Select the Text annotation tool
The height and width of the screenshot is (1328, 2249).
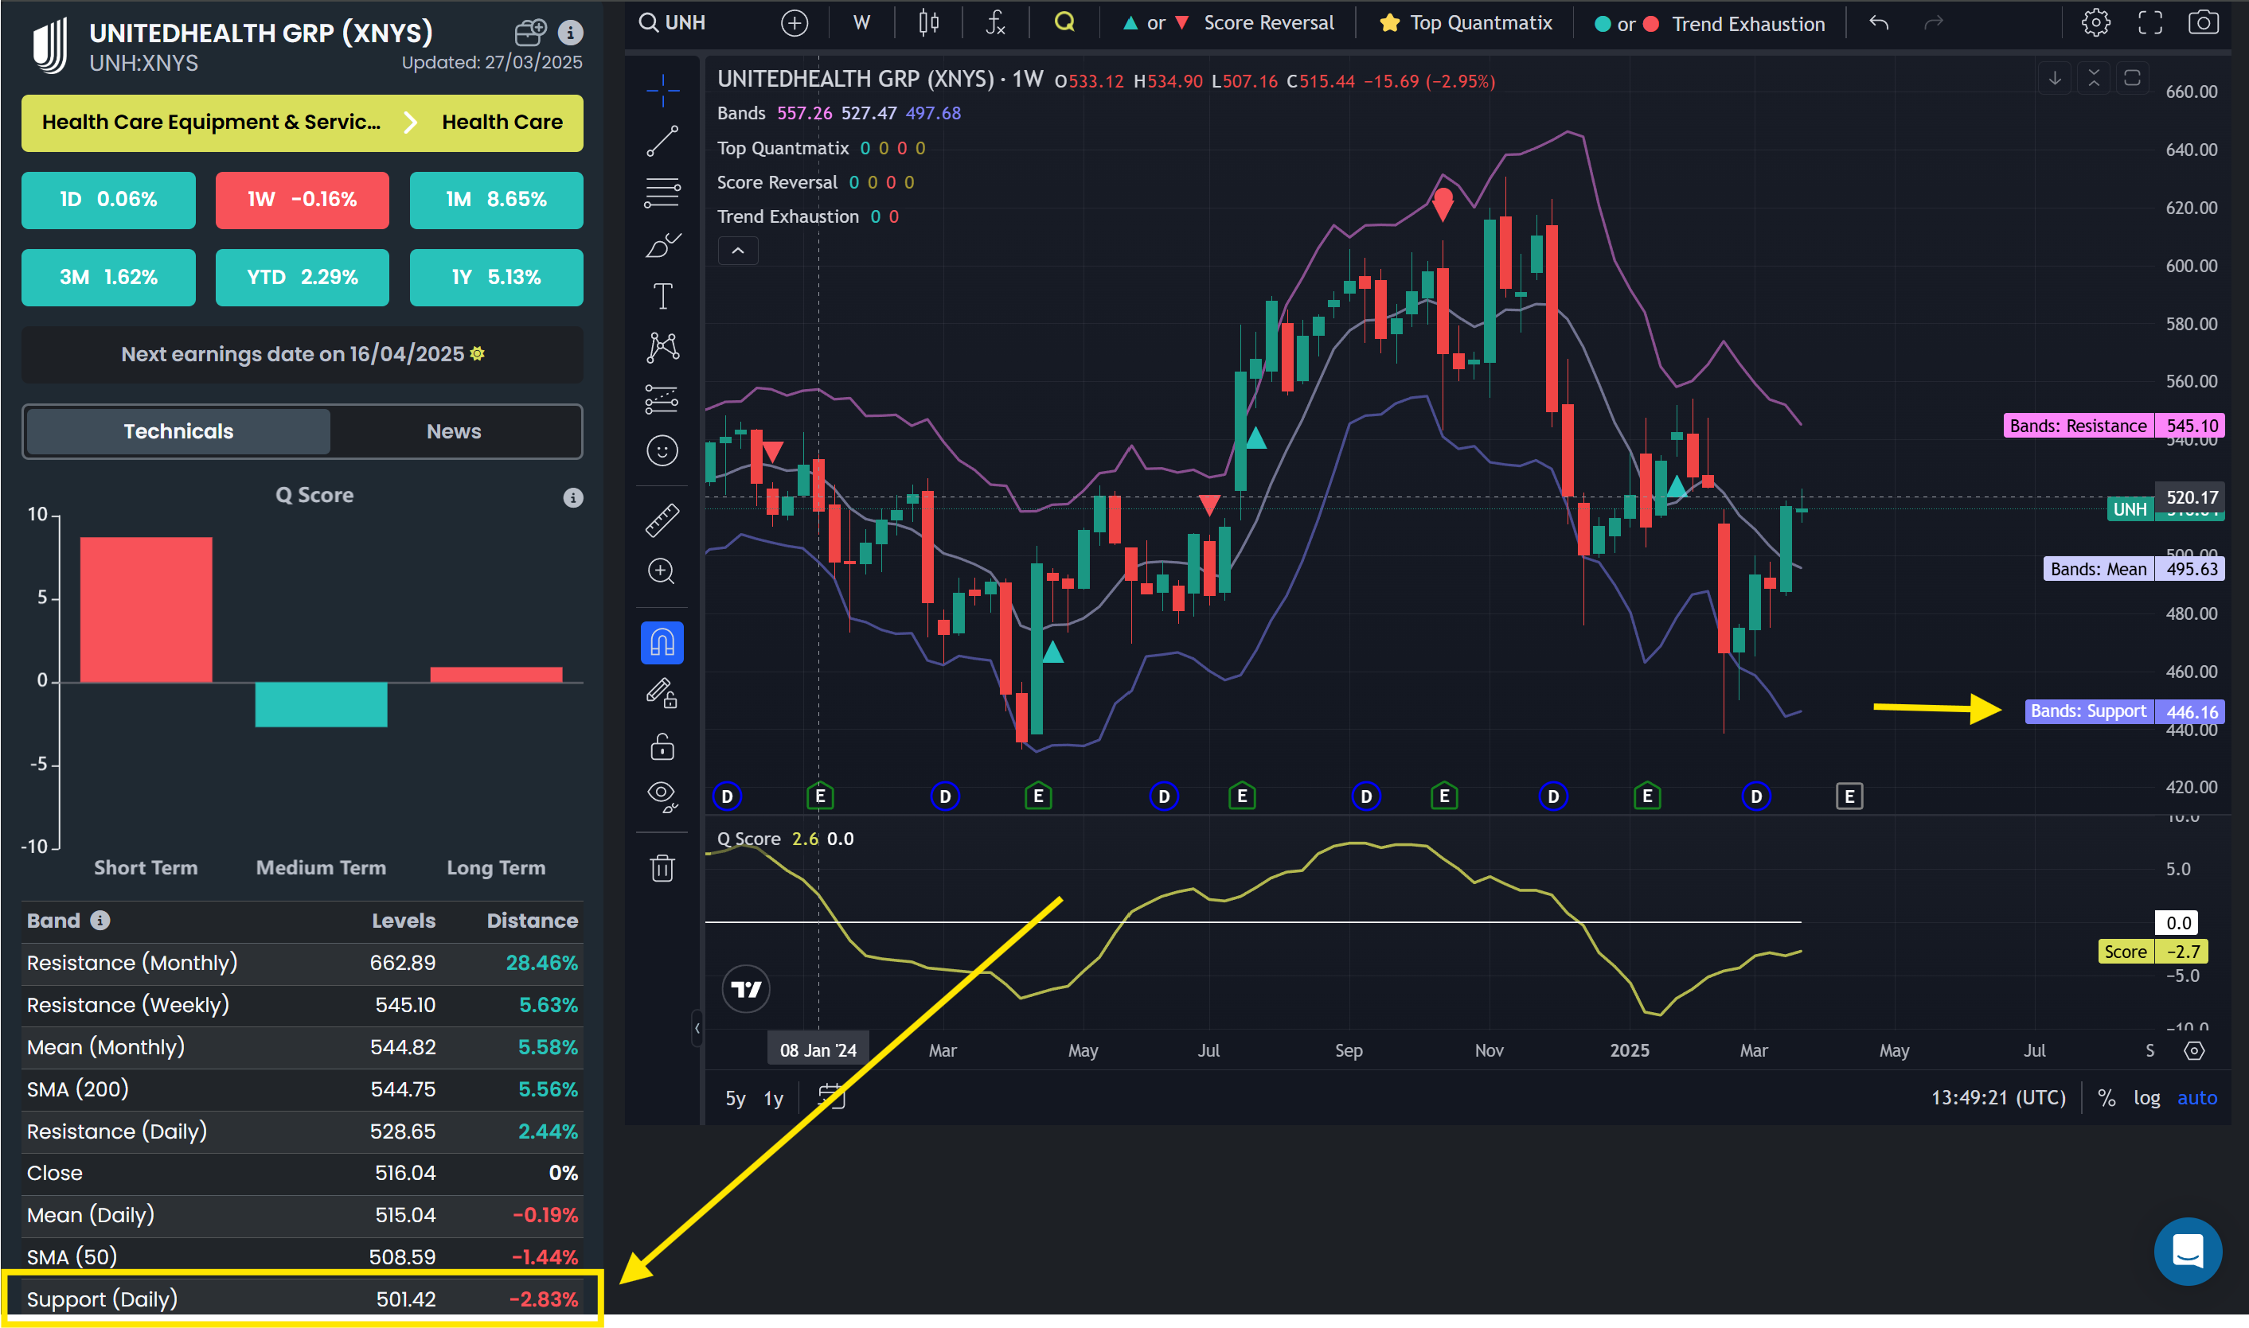[662, 296]
